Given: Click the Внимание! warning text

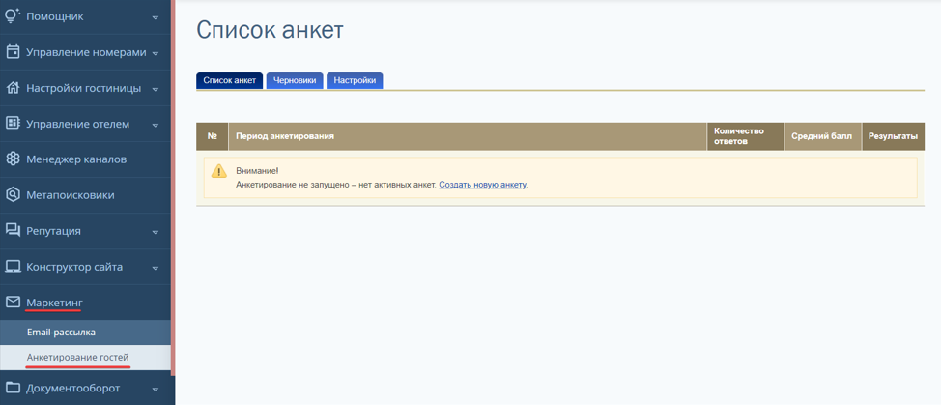Looking at the screenshot, I should point(257,171).
